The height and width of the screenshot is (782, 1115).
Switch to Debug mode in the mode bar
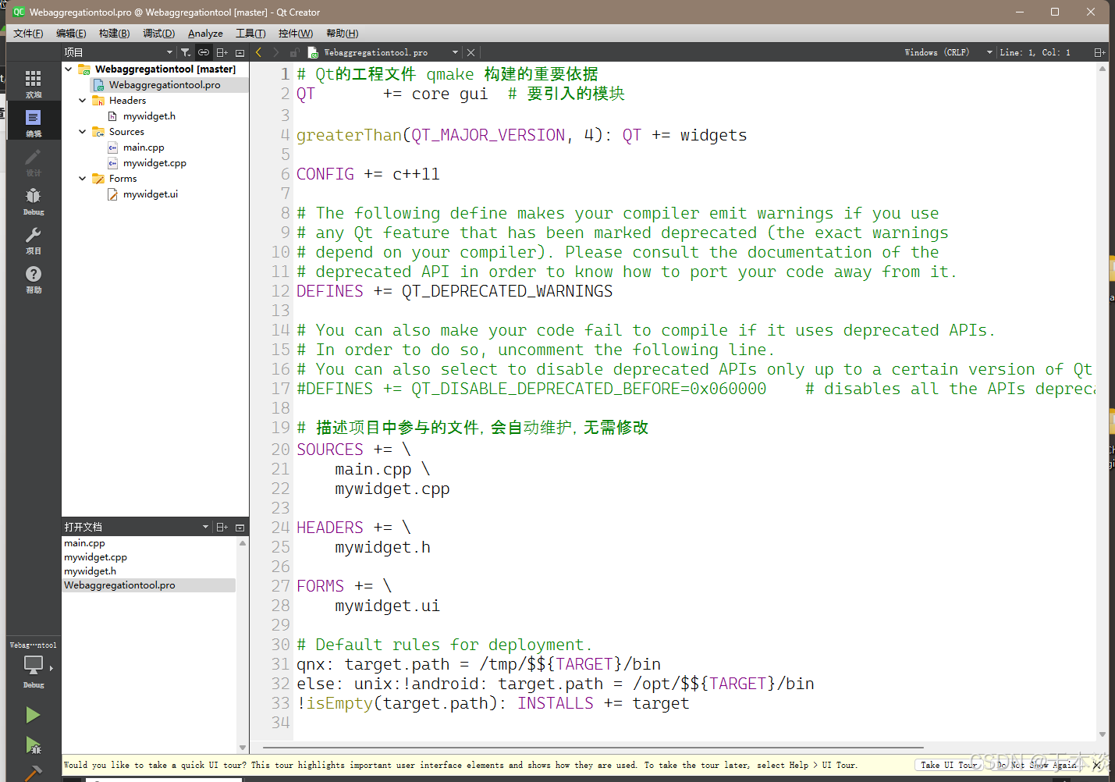33,201
